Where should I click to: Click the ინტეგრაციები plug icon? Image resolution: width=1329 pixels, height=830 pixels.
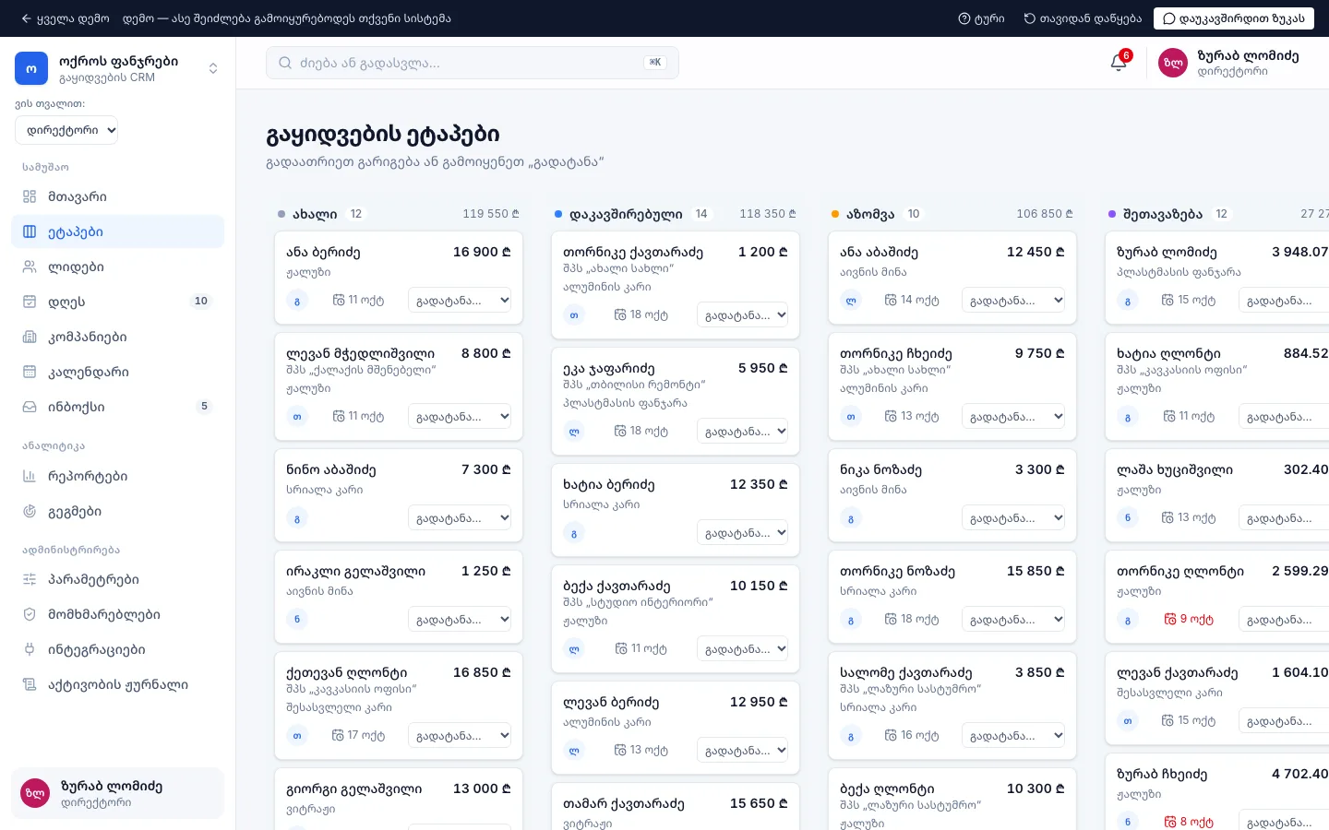pos(30,649)
